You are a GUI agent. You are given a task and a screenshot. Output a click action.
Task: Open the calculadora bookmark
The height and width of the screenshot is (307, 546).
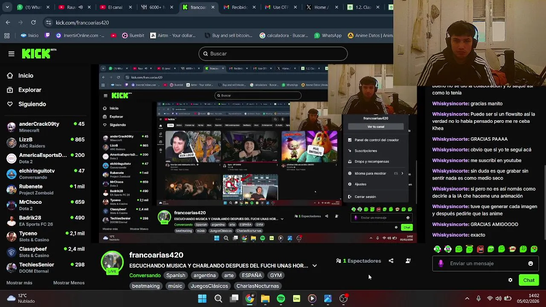click(283, 35)
